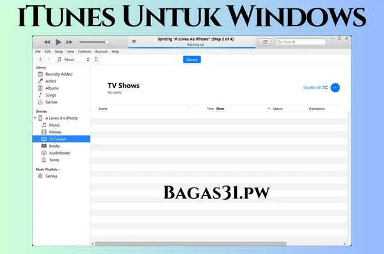Click the scrollbar left arrow

(93, 244)
